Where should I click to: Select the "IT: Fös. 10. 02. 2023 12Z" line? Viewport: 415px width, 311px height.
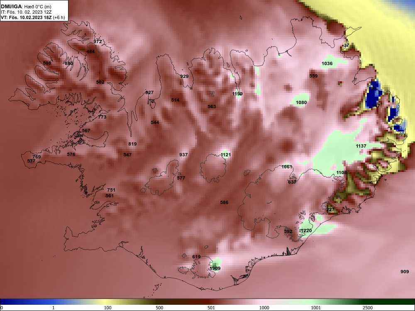click(26, 12)
